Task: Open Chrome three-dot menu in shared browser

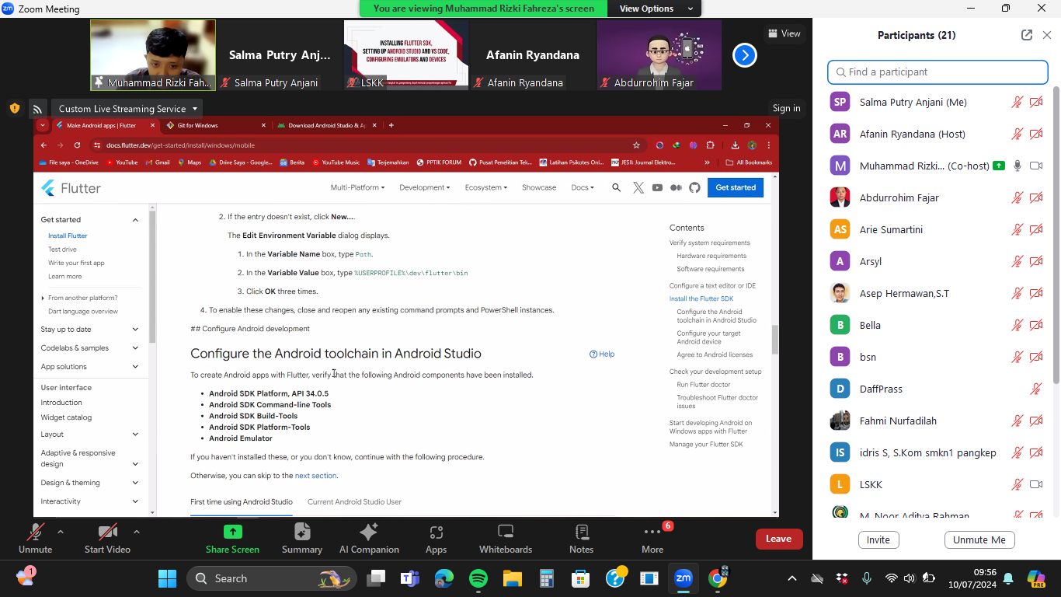Action: (769, 145)
